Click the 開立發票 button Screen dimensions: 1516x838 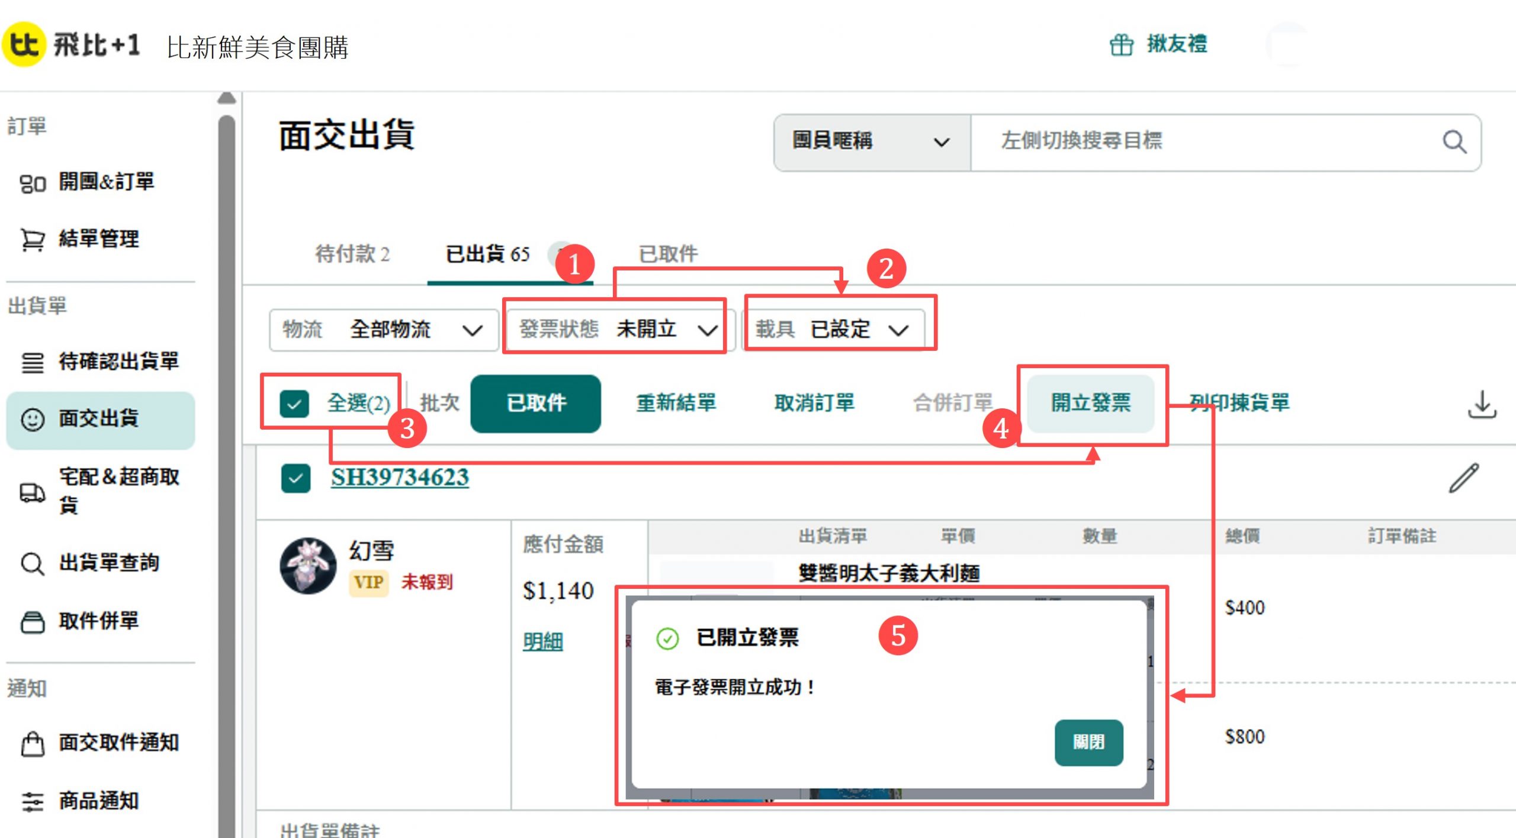coord(1090,403)
